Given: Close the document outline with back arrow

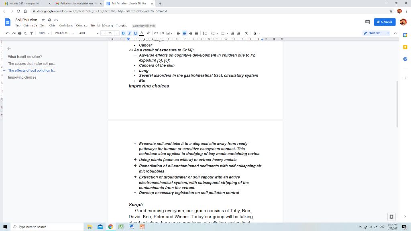Looking at the screenshot, I should pyautogui.click(x=9, y=49).
